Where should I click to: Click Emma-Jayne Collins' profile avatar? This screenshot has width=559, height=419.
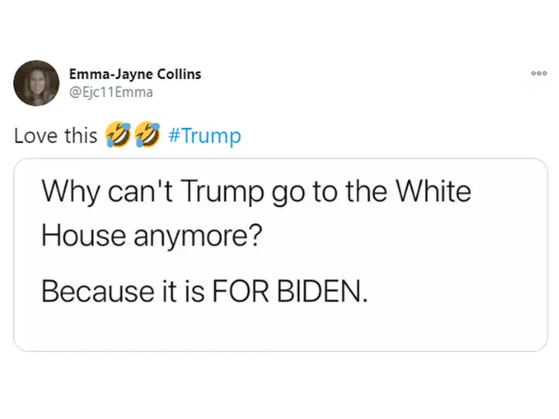click(x=36, y=82)
